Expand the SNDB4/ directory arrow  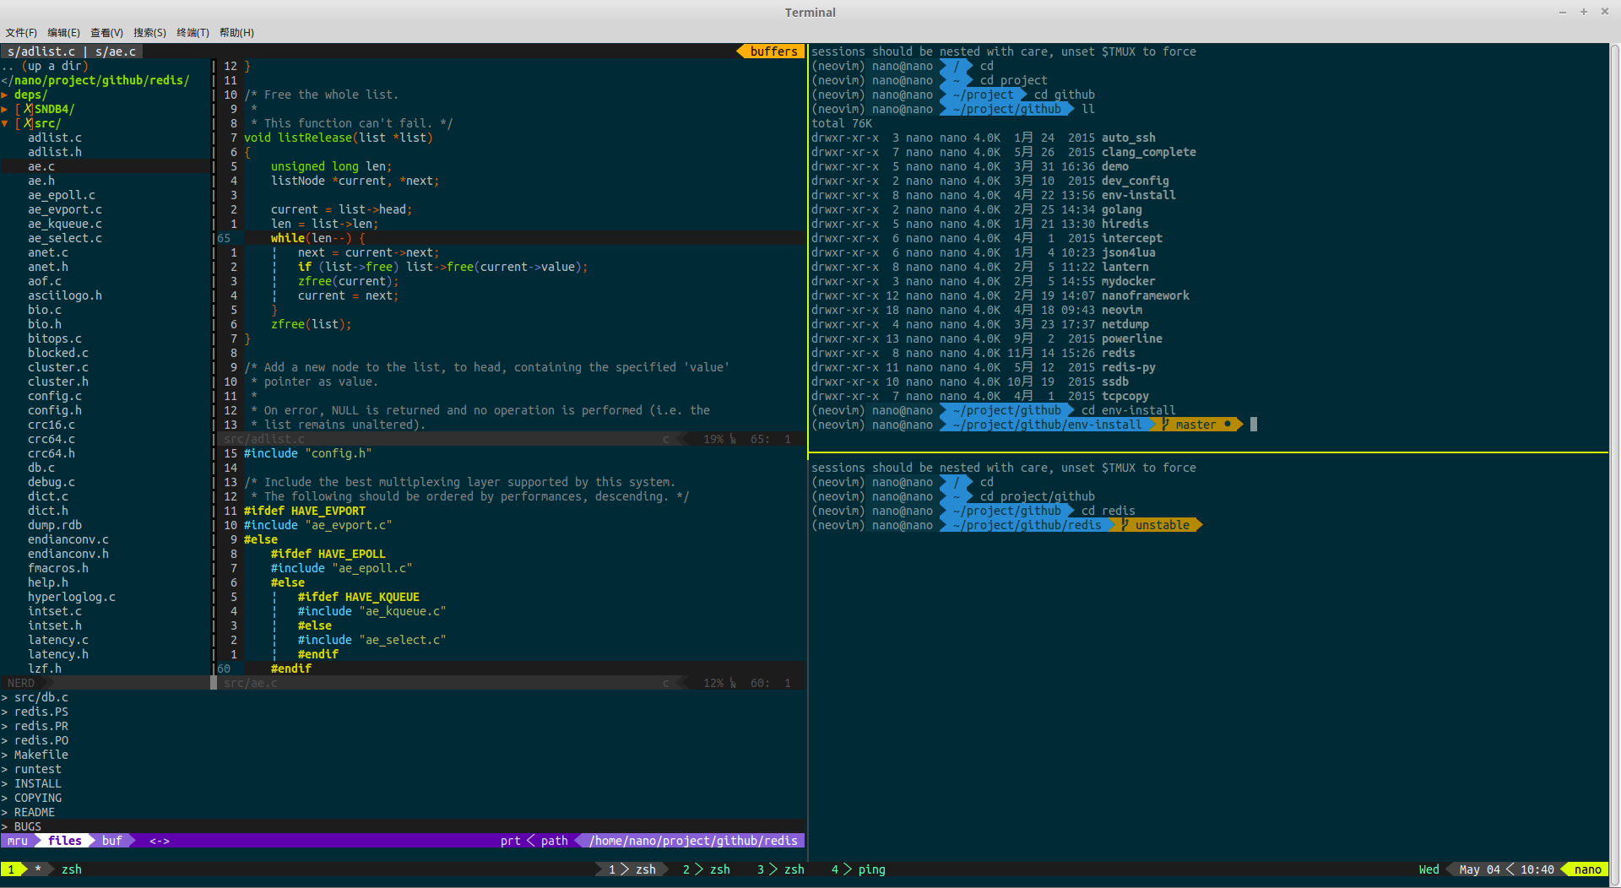pos(4,109)
